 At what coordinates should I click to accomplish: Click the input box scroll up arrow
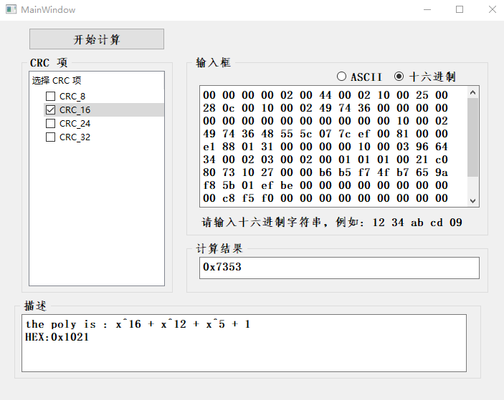pos(472,92)
